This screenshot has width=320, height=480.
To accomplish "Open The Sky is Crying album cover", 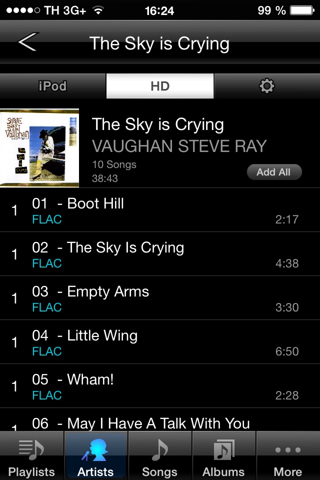I will pyautogui.click(x=39, y=148).
